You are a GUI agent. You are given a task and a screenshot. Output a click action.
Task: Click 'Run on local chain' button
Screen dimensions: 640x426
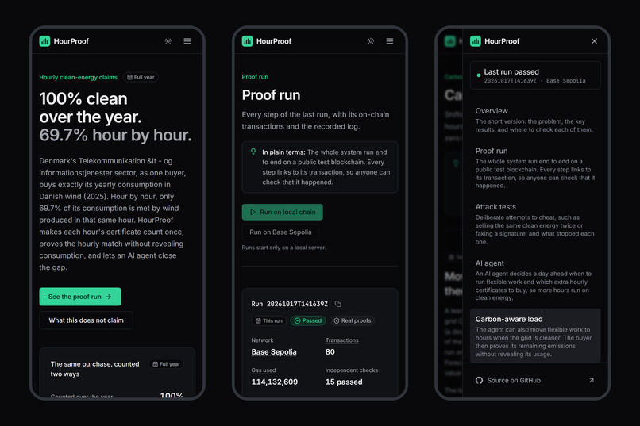pos(283,212)
